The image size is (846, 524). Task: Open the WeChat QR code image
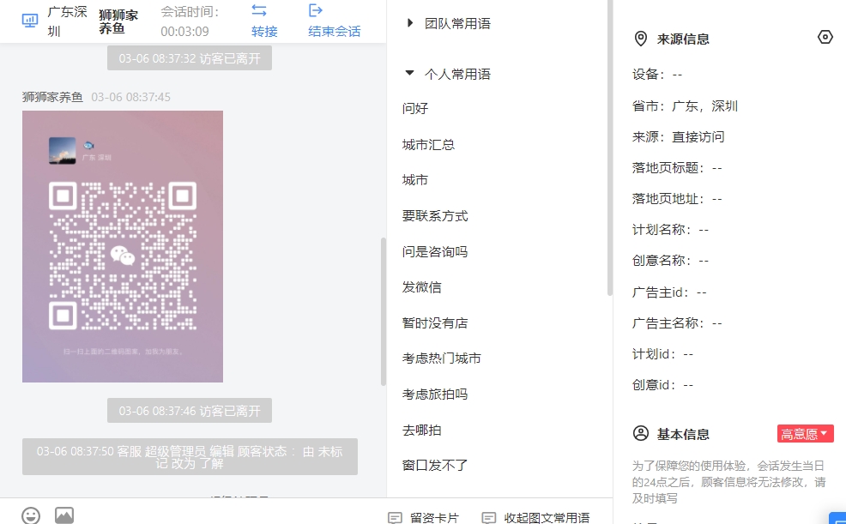point(123,246)
